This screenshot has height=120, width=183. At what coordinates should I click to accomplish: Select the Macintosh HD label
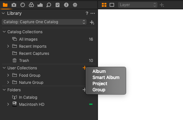pos(32,105)
